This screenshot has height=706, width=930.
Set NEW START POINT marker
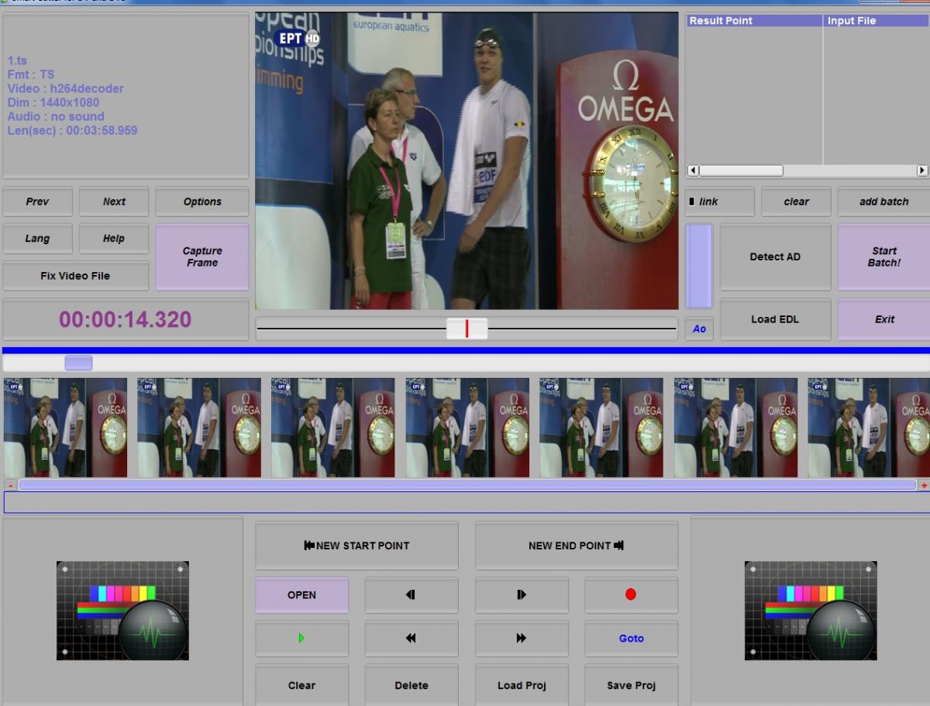pyautogui.click(x=357, y=546)
